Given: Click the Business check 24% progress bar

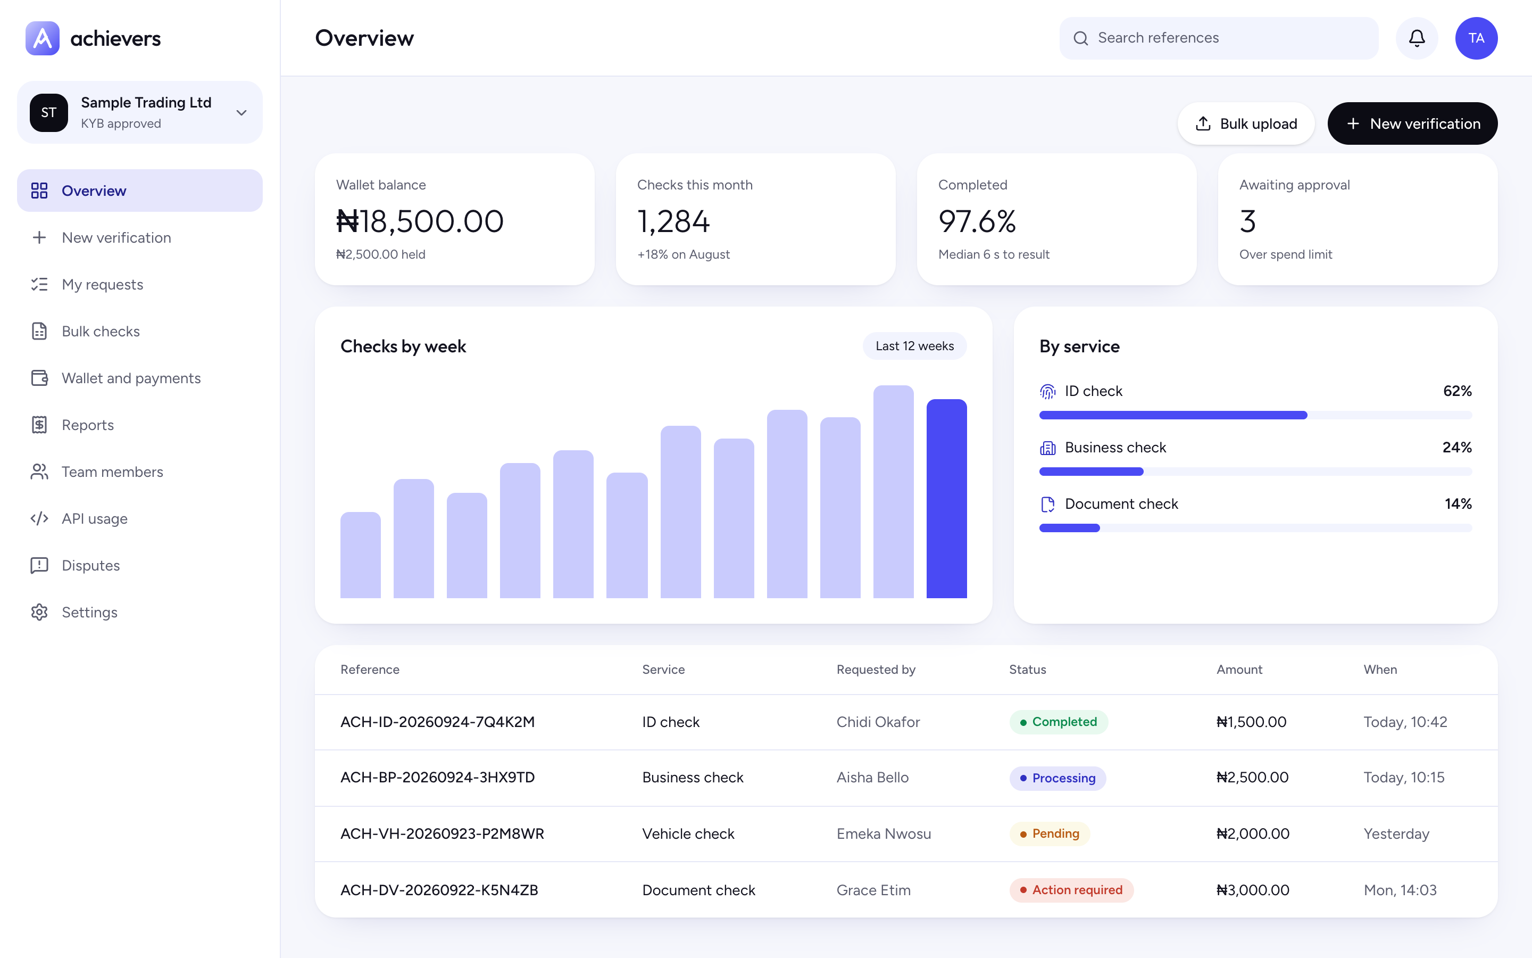Looking at the screenshot, I should [x=1255, y=472].
